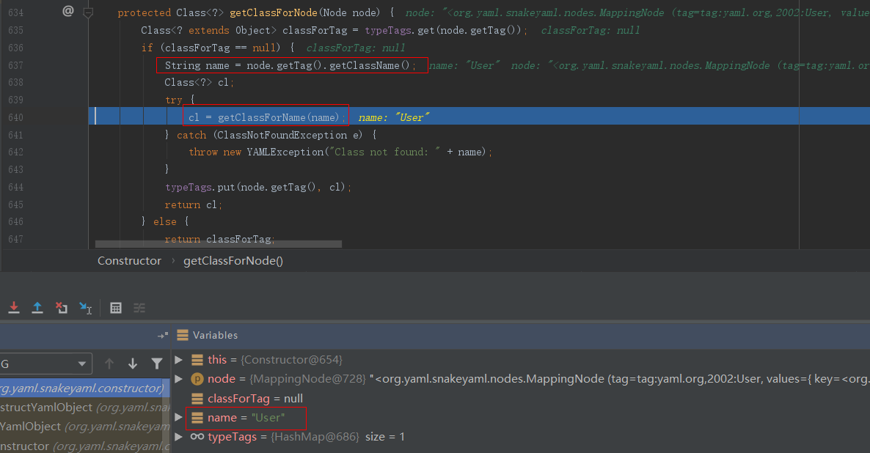Viewport: 870px width, 453px height.
Task: Select previous frame with up arrow
Action: point(109,364)
